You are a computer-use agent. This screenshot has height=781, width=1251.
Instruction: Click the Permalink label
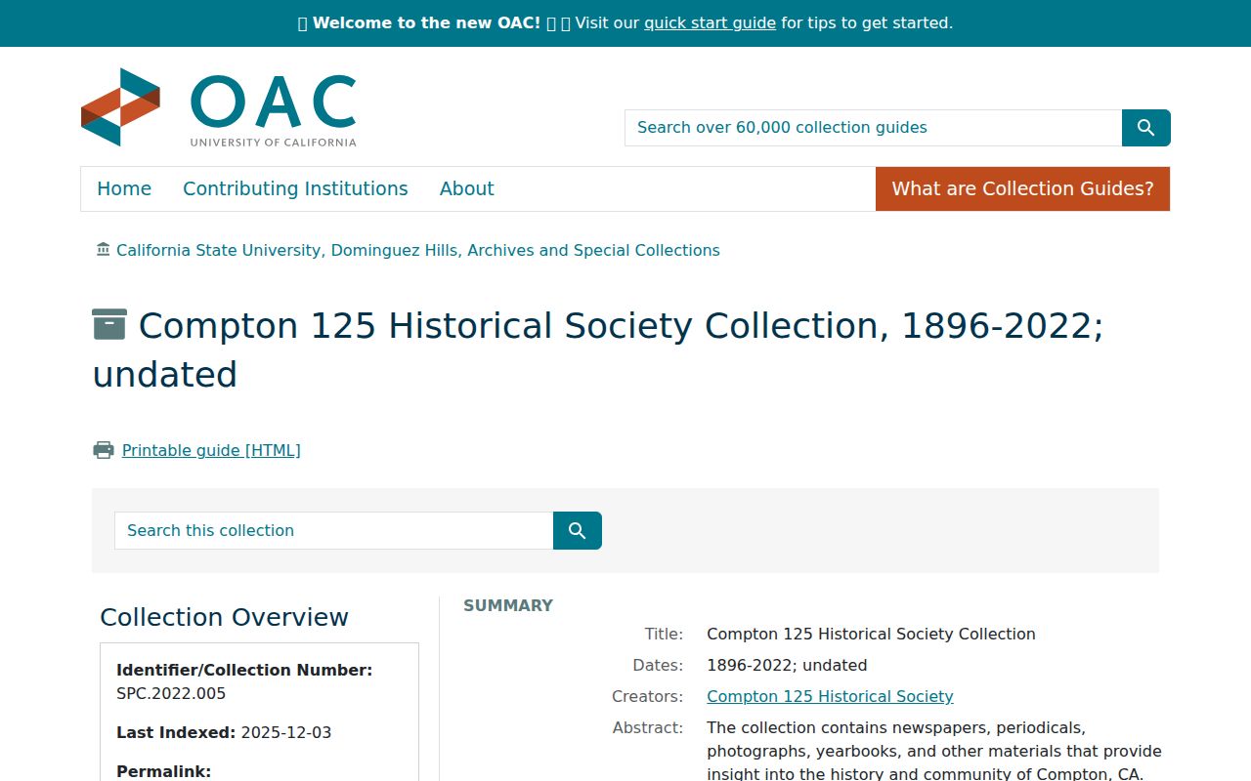coord(163,771)
